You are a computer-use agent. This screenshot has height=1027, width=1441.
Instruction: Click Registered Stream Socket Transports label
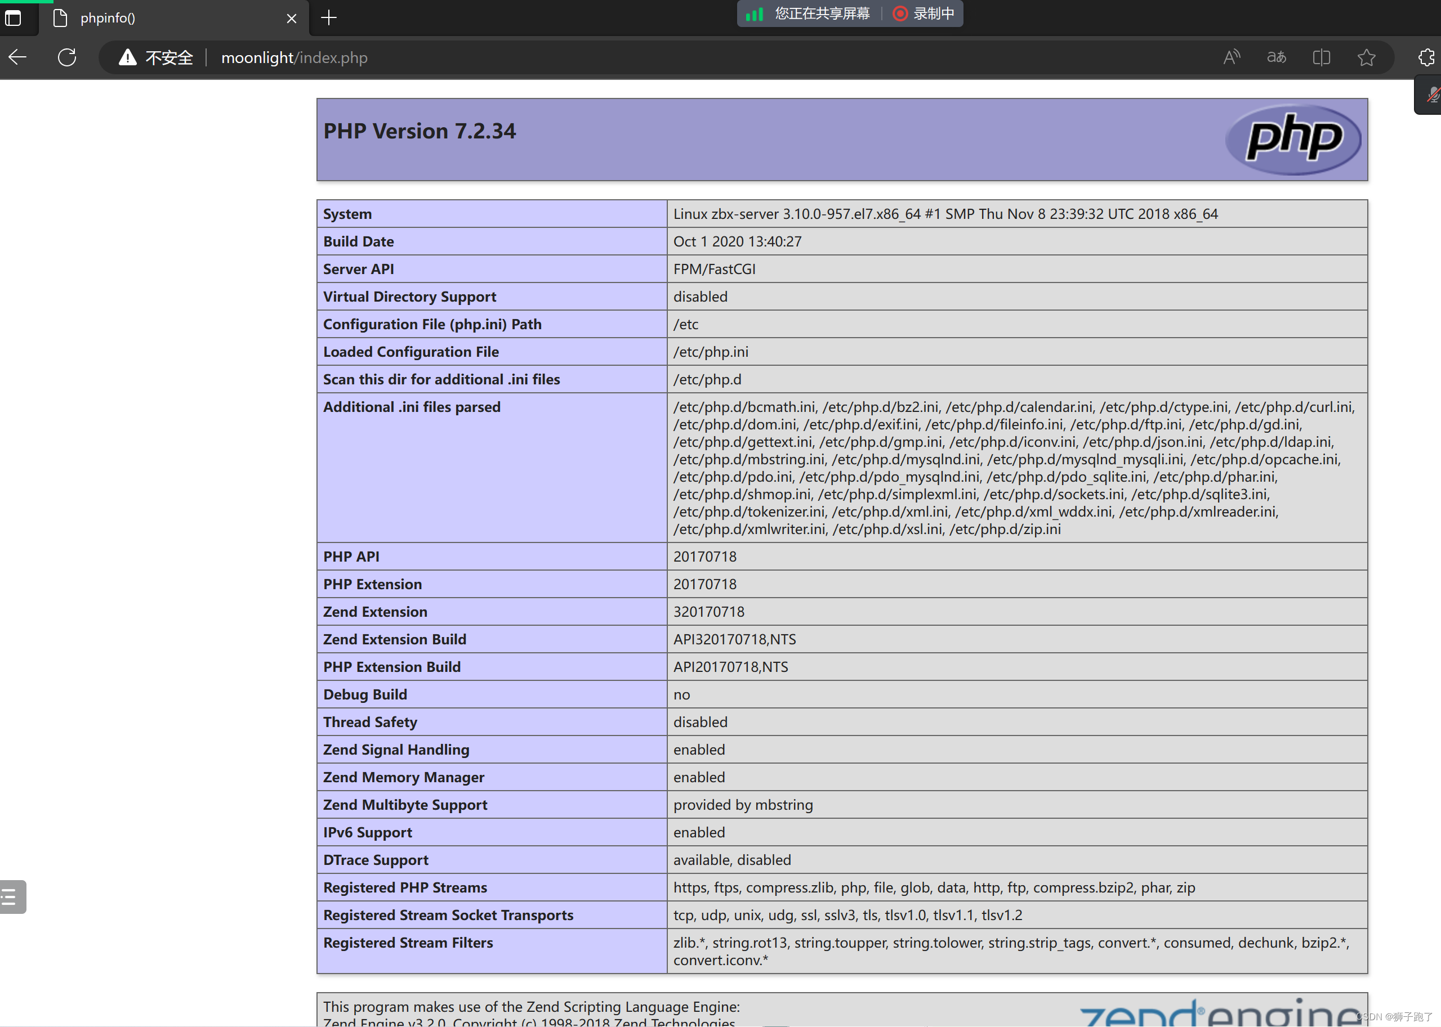click(x=448, y=915)
